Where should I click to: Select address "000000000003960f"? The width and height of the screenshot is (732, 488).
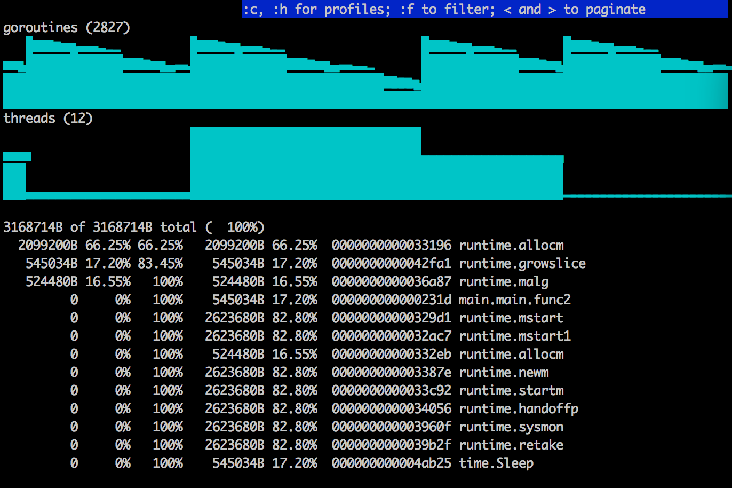(392, 427)
